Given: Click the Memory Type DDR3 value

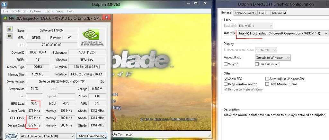Looking at the screenshot, I should [x=38, y=67].
